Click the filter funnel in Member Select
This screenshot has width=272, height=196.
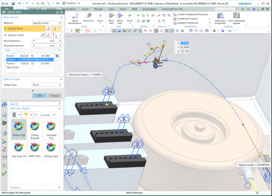click(x=26, y=115)
